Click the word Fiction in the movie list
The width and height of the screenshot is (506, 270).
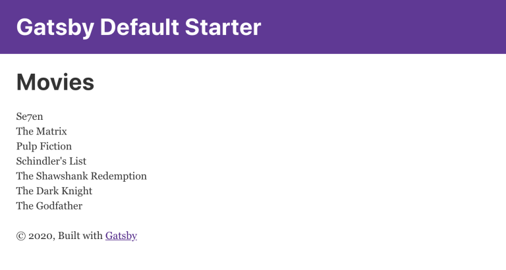57,146
